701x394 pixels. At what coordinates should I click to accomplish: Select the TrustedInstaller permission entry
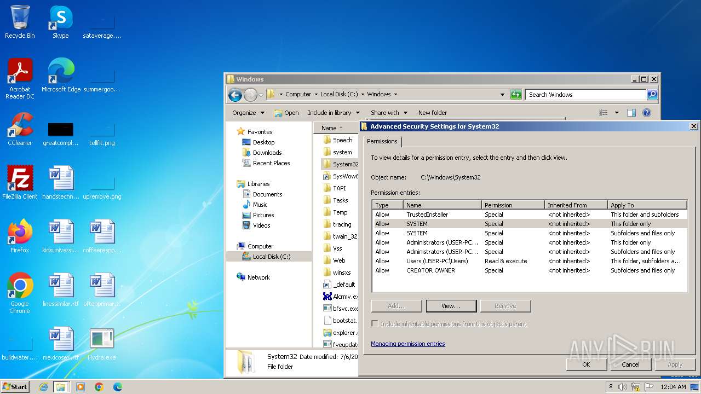[530, 215]
